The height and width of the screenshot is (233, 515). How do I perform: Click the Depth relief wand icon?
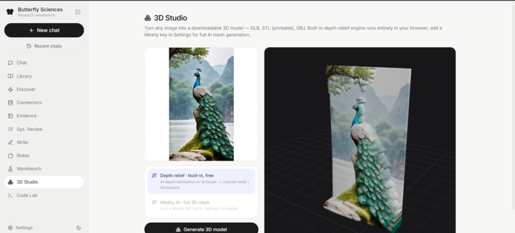click(x=154, y=175)
